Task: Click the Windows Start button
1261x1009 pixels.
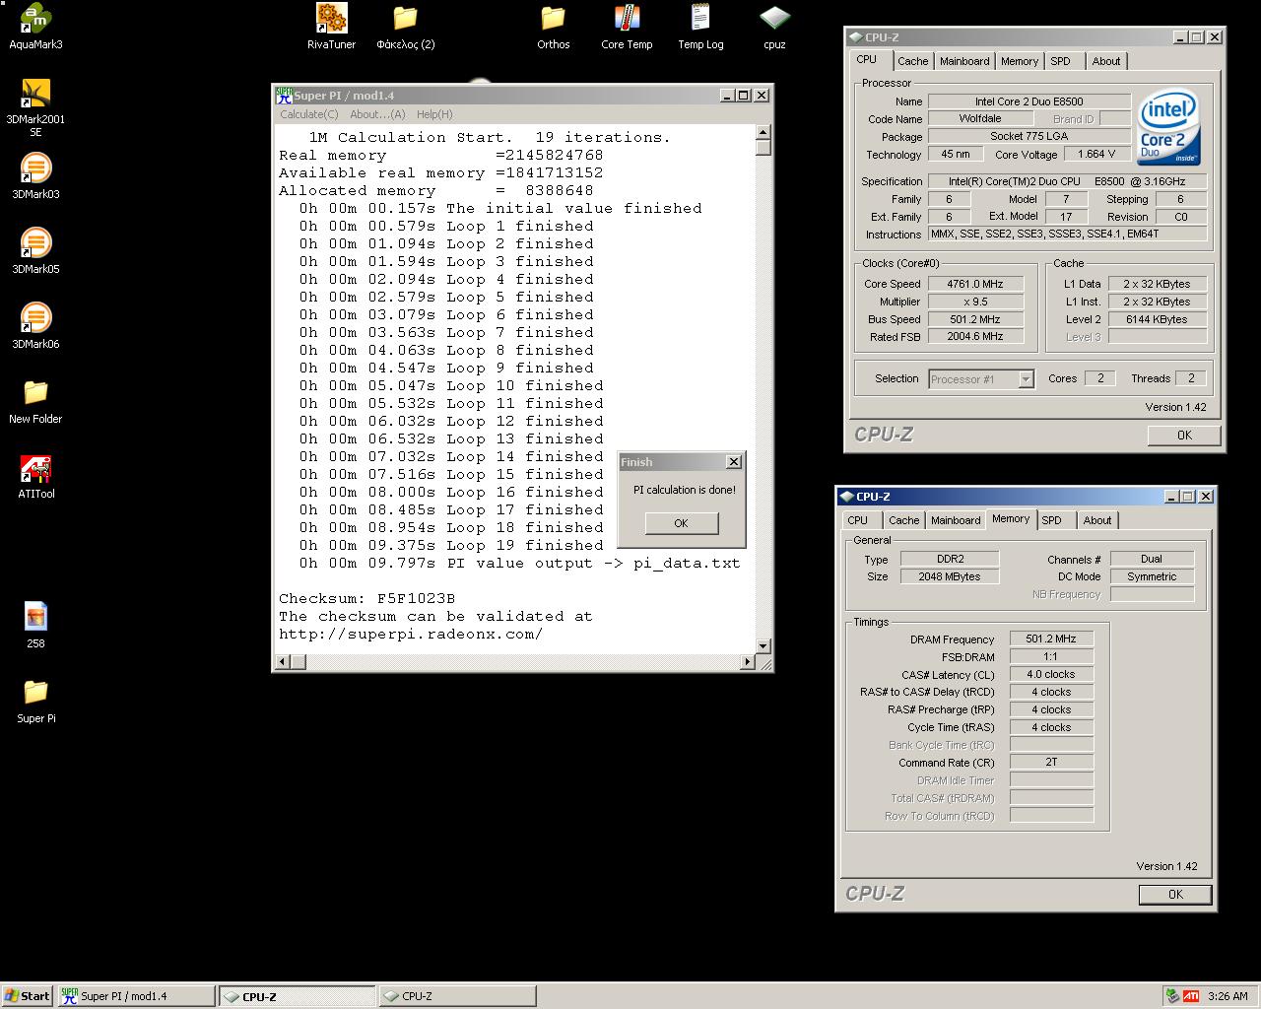Action: coord(28,996)
